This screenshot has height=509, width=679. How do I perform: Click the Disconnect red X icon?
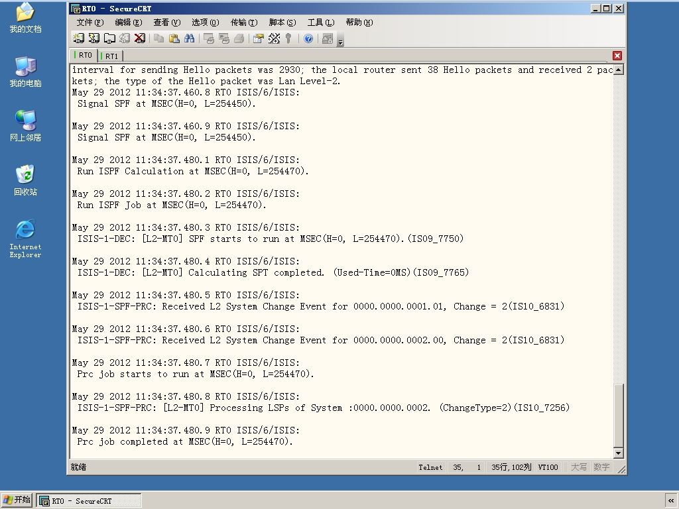(140, 38)
